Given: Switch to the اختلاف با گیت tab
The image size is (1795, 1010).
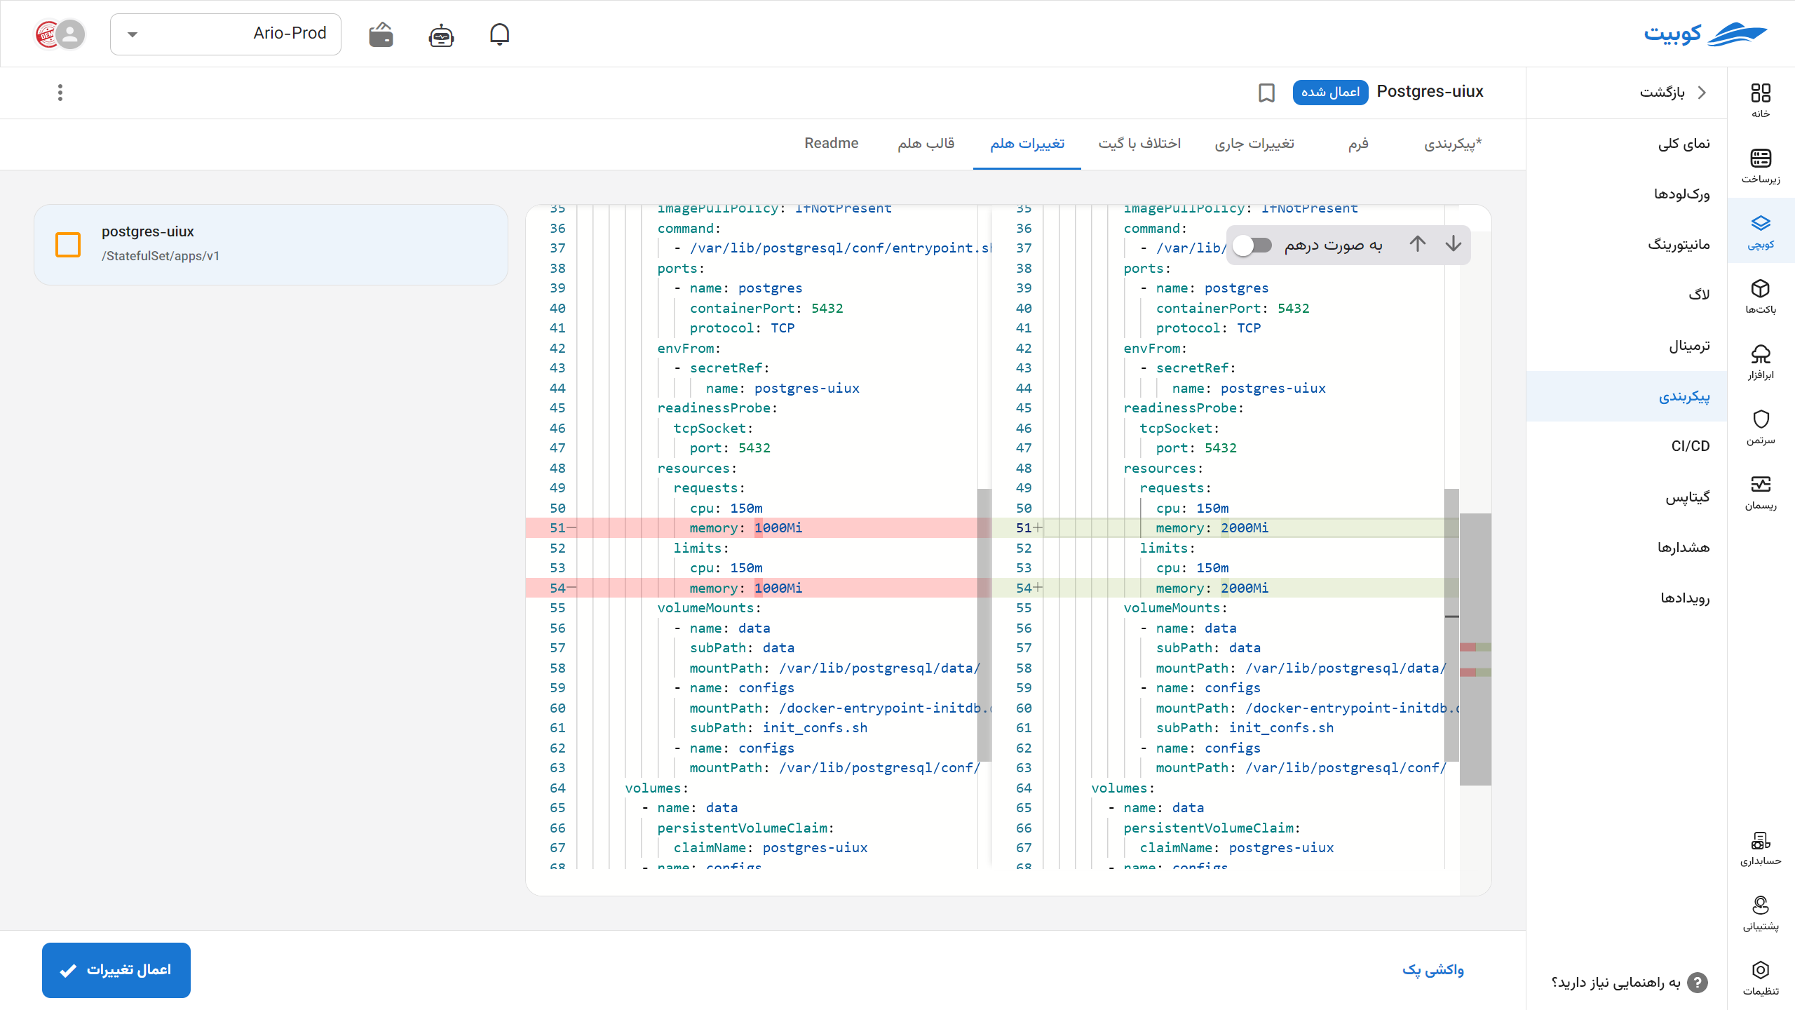Looking at the screenshot, I should (x=1139, y=143).
